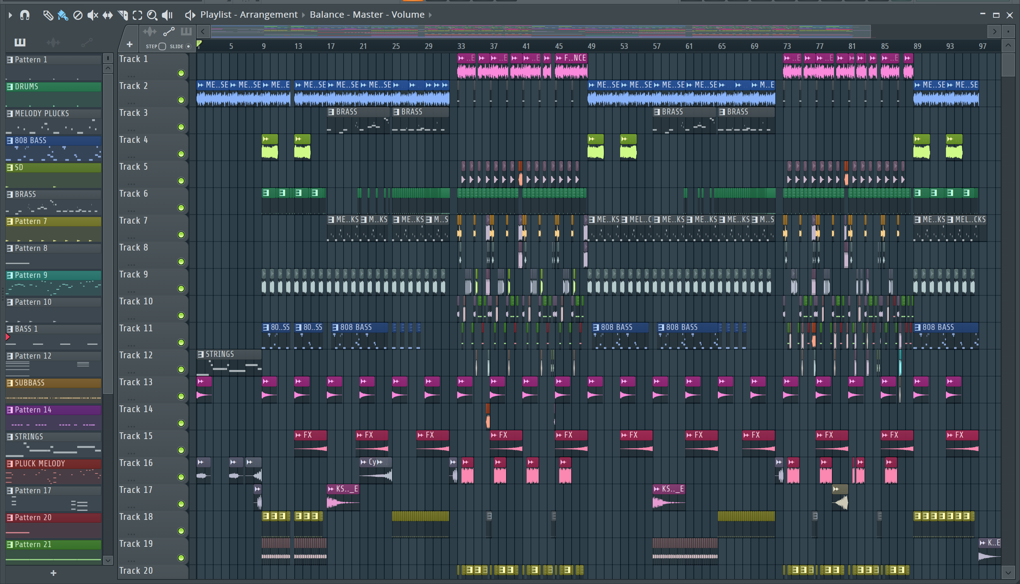The image size is (1020, 584).
Task: Click minimap options dot at top right
Action: (x=1008, y=31)
